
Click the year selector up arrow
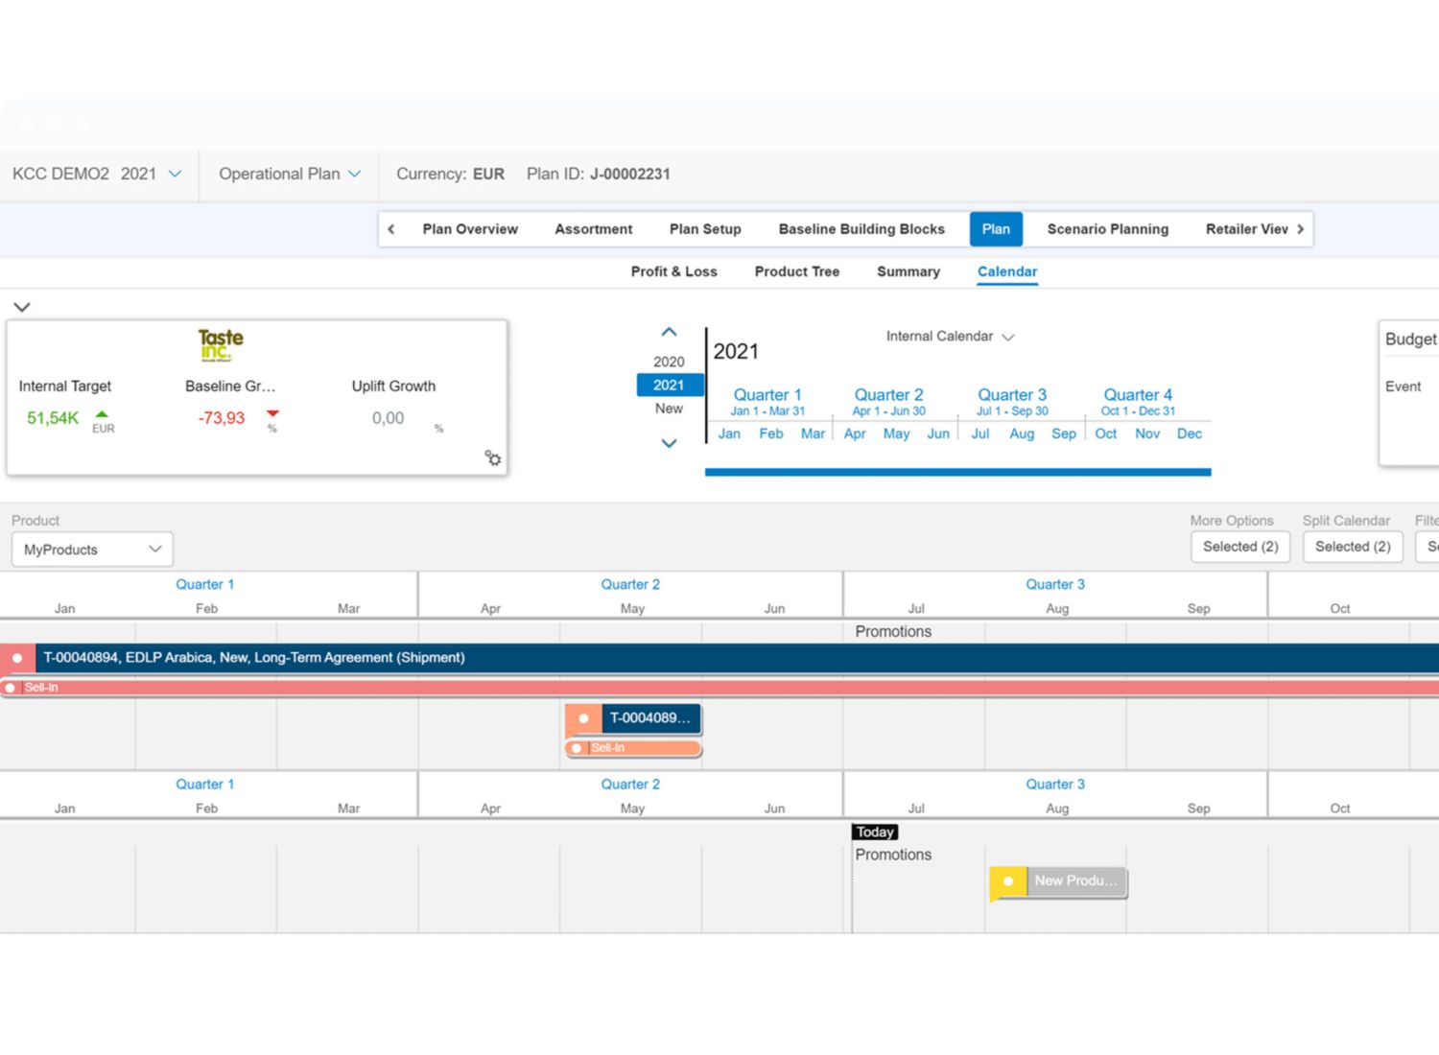669,332
